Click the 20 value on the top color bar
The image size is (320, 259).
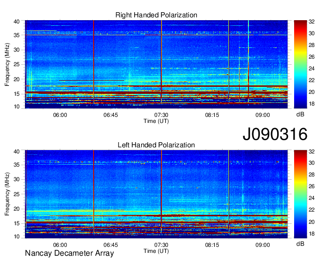(x=312, y=92)
